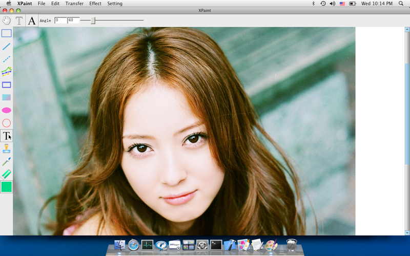Choose the solid line drawing tool
The height and width of the screenshot is (256, 410).
tap(7, 47)
